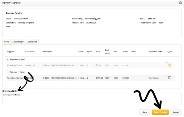Close the Review Transfer dialog

pyautogui.click(x=180, y=3)
